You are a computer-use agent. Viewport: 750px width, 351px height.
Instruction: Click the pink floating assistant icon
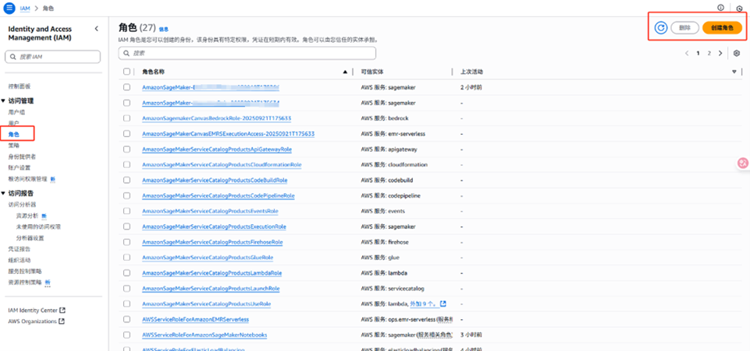pyautogui.click(x=743, y=163)
